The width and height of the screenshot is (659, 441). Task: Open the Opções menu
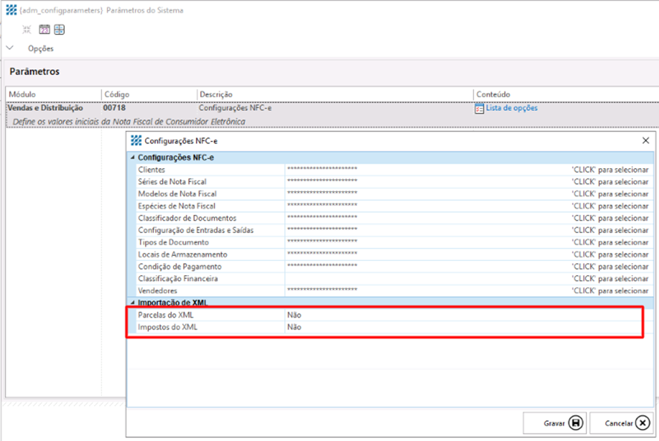[x=40, y=48]
